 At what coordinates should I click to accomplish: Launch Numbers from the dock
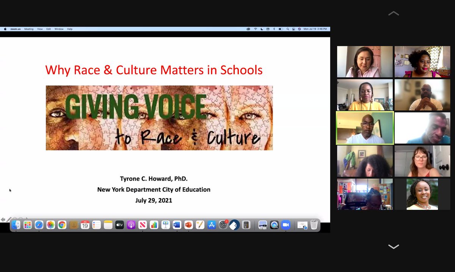tap(154, 225)
